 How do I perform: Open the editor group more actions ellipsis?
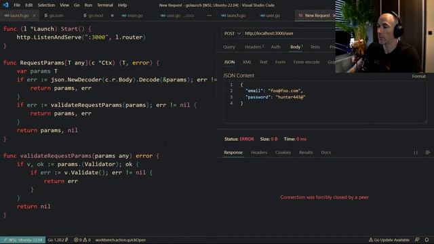(210, 16)
